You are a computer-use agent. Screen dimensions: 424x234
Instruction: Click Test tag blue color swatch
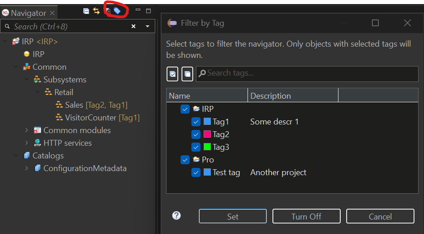coord(207,172)
